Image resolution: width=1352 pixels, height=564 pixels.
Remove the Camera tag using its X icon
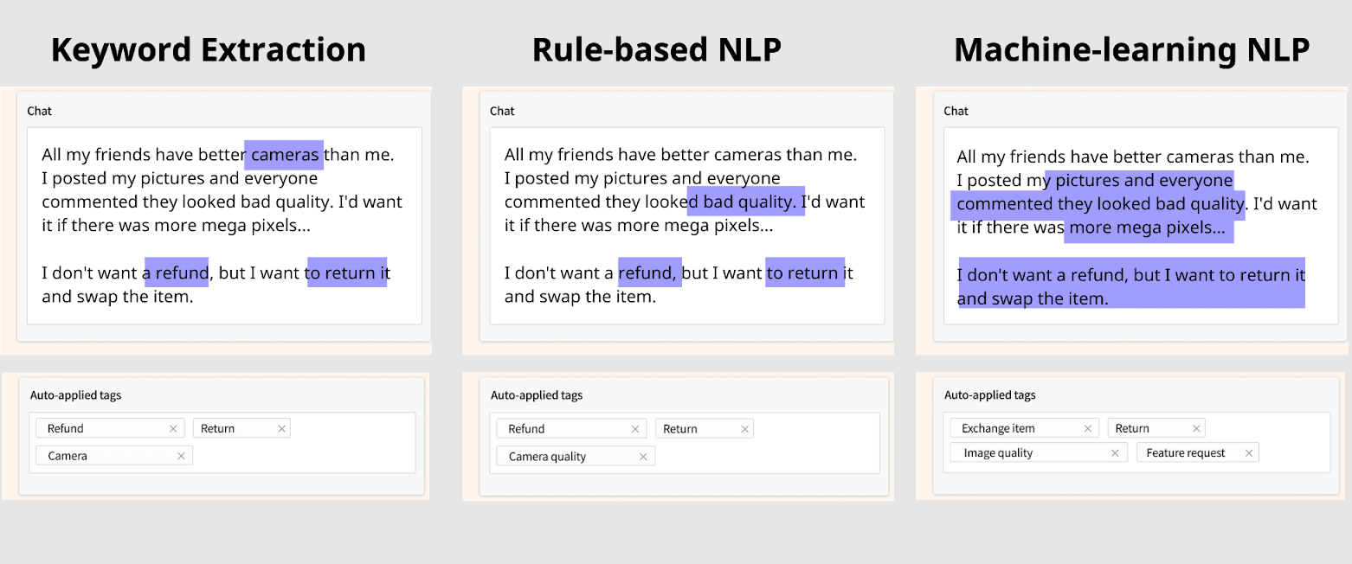[x=181, y=455]
